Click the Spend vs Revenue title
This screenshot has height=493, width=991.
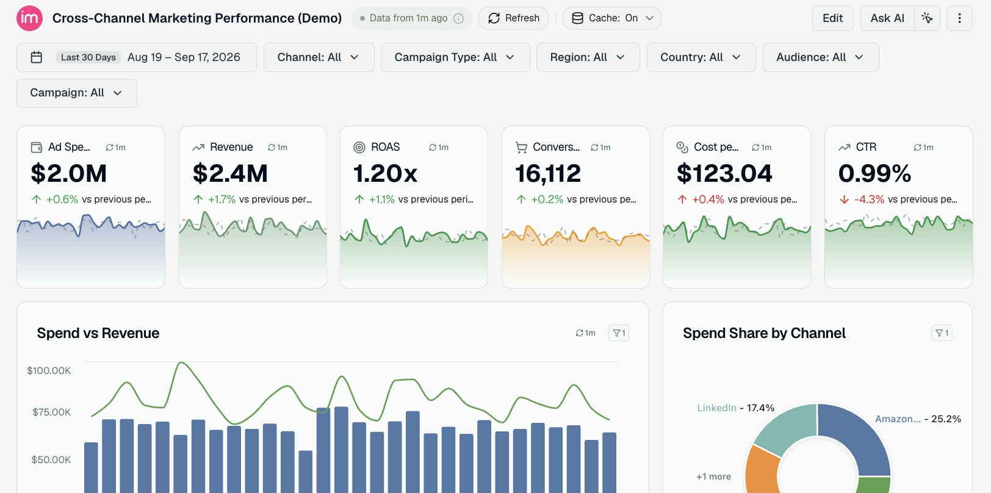click(x=98, y=333)
